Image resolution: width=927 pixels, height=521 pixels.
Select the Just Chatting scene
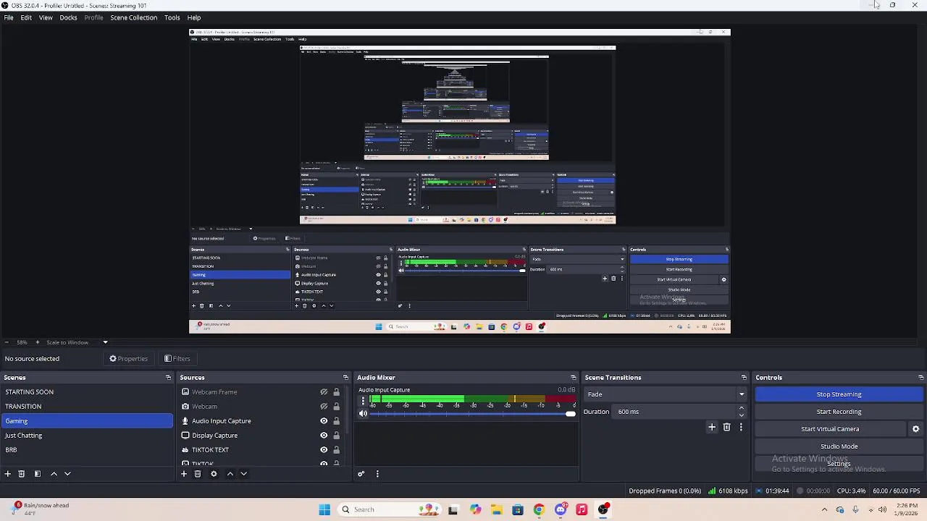87,436
